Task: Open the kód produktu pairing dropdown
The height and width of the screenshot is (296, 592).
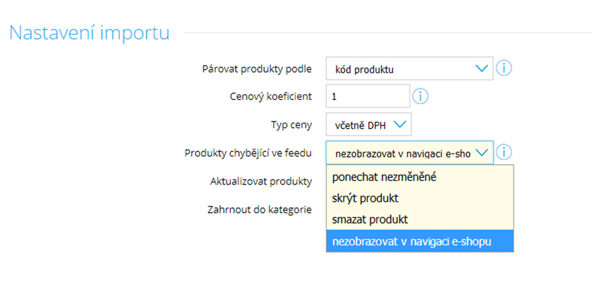Action: point(410,69)
